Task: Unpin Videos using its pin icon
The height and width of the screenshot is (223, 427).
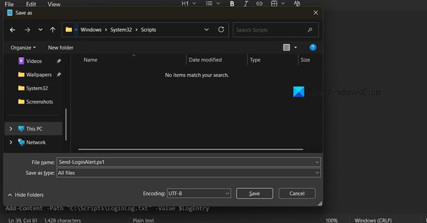Action: pyautogui.click(x=59, y=61)
